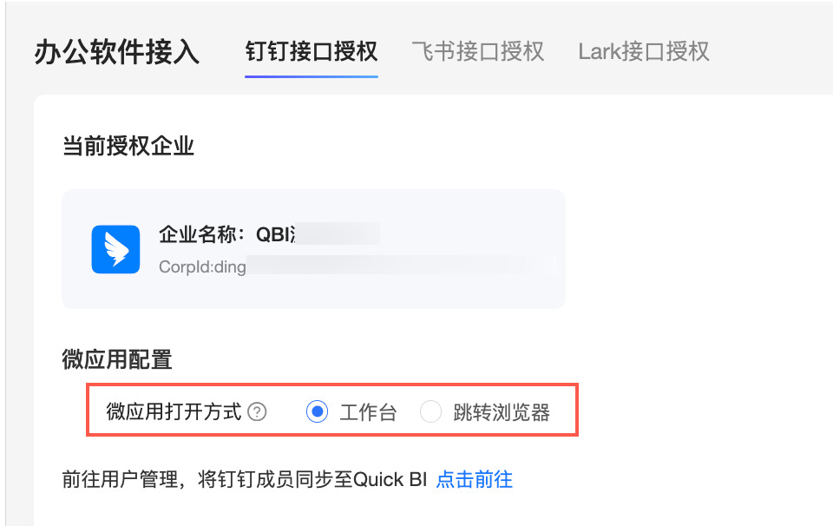Click the 当前授权企业 section heading
833x526 pixels.
pyautogui.click(x=128, y=146)
